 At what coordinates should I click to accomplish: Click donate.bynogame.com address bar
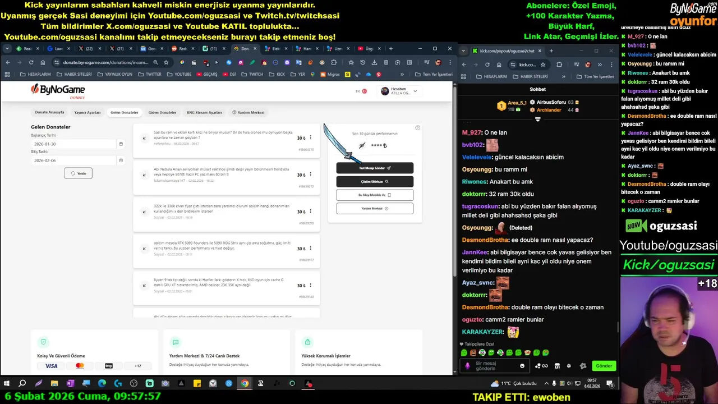point(105,62)
